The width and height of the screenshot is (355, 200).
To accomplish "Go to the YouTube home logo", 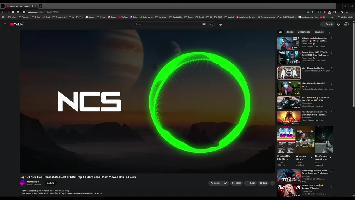I will pos(17,24).
